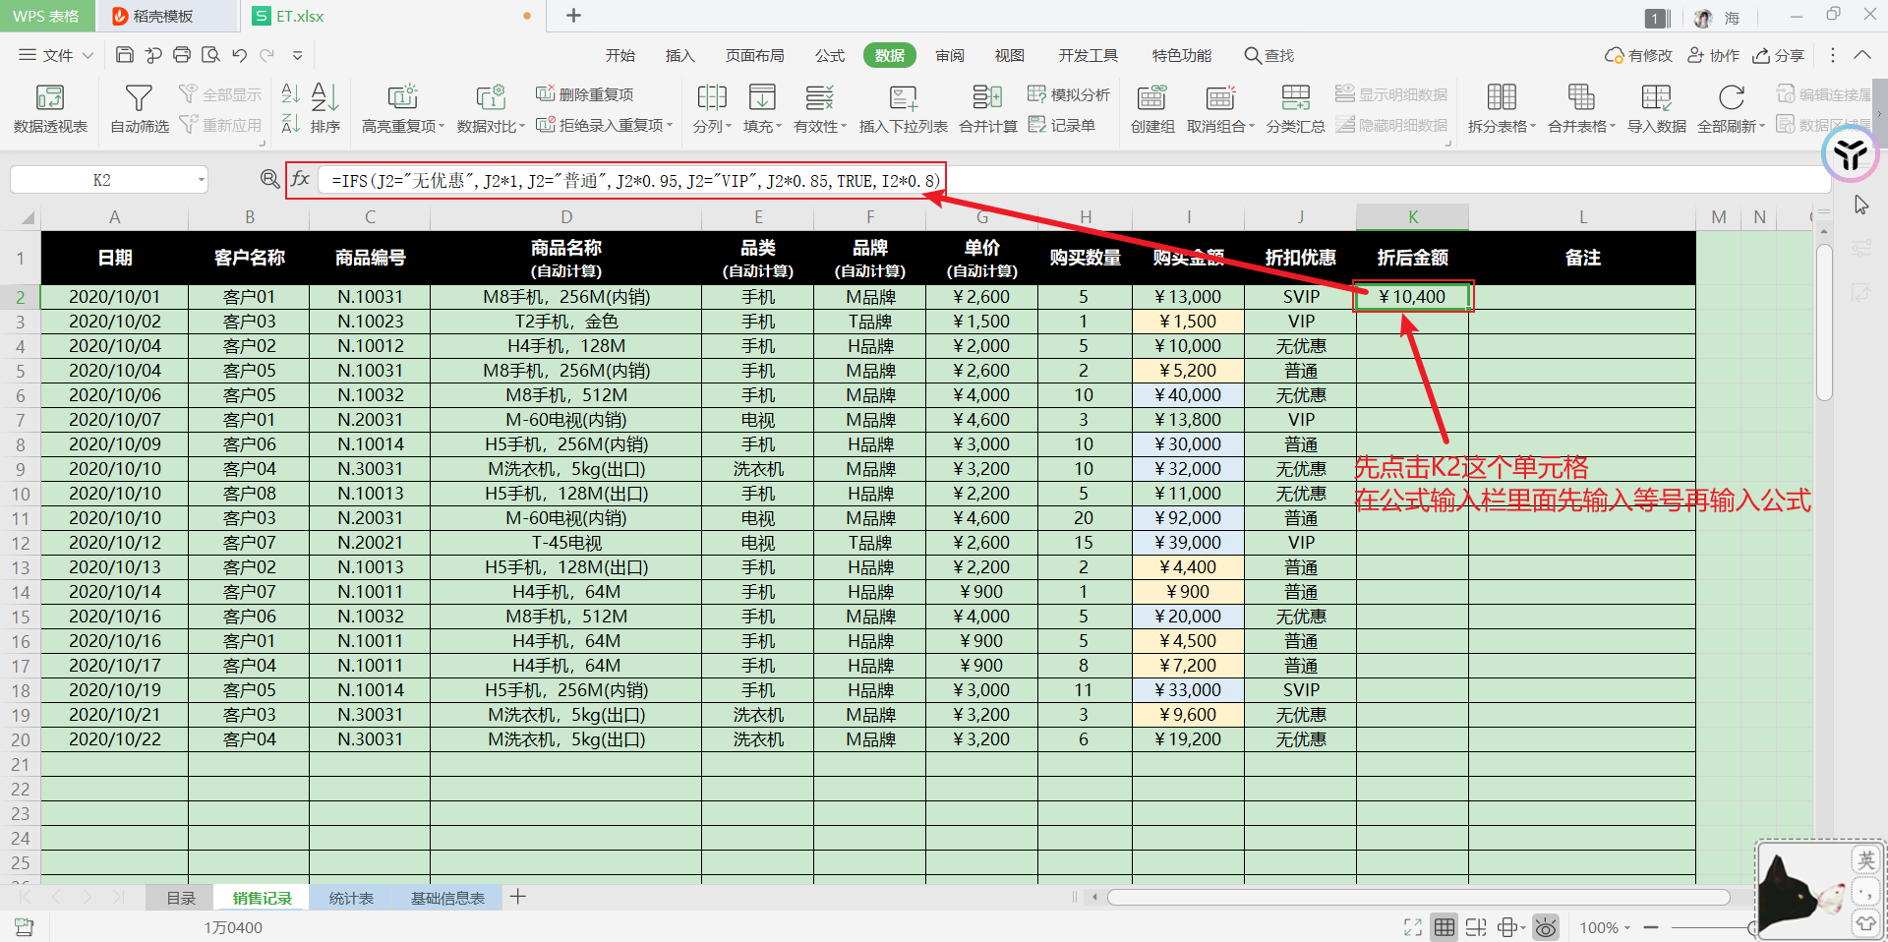Click the Print icon in quick toolbar
The height and width of the screenshot is (942, 1888).
(182, 55)
